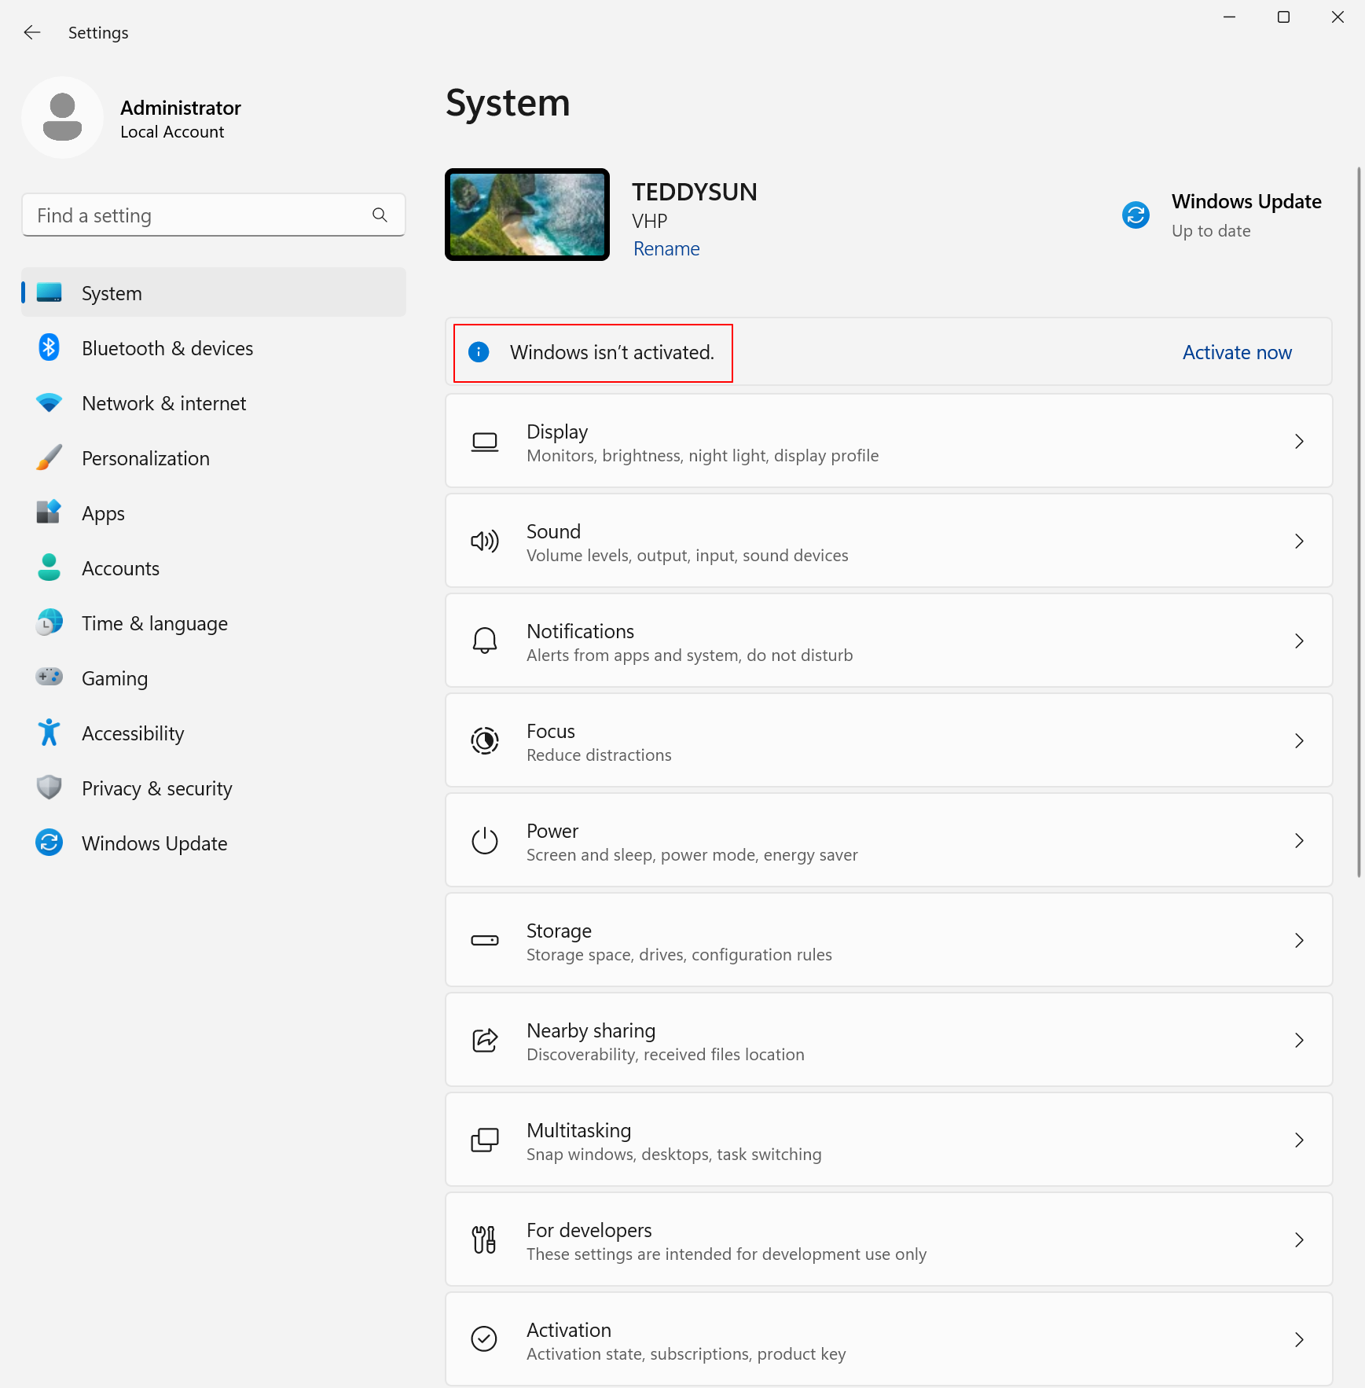Image resolution: width=1365 pixels, height=1388 pixels.
Task: Click the Notifications bell icon
Action: [485, 641]
